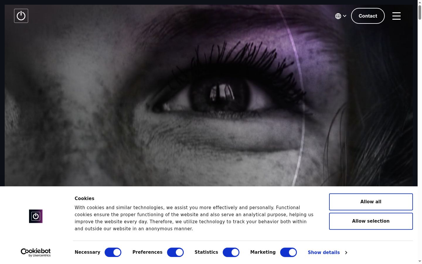The image size is (422, 264).
Task: Expand Show details link
Action: (x=327, y=253)
